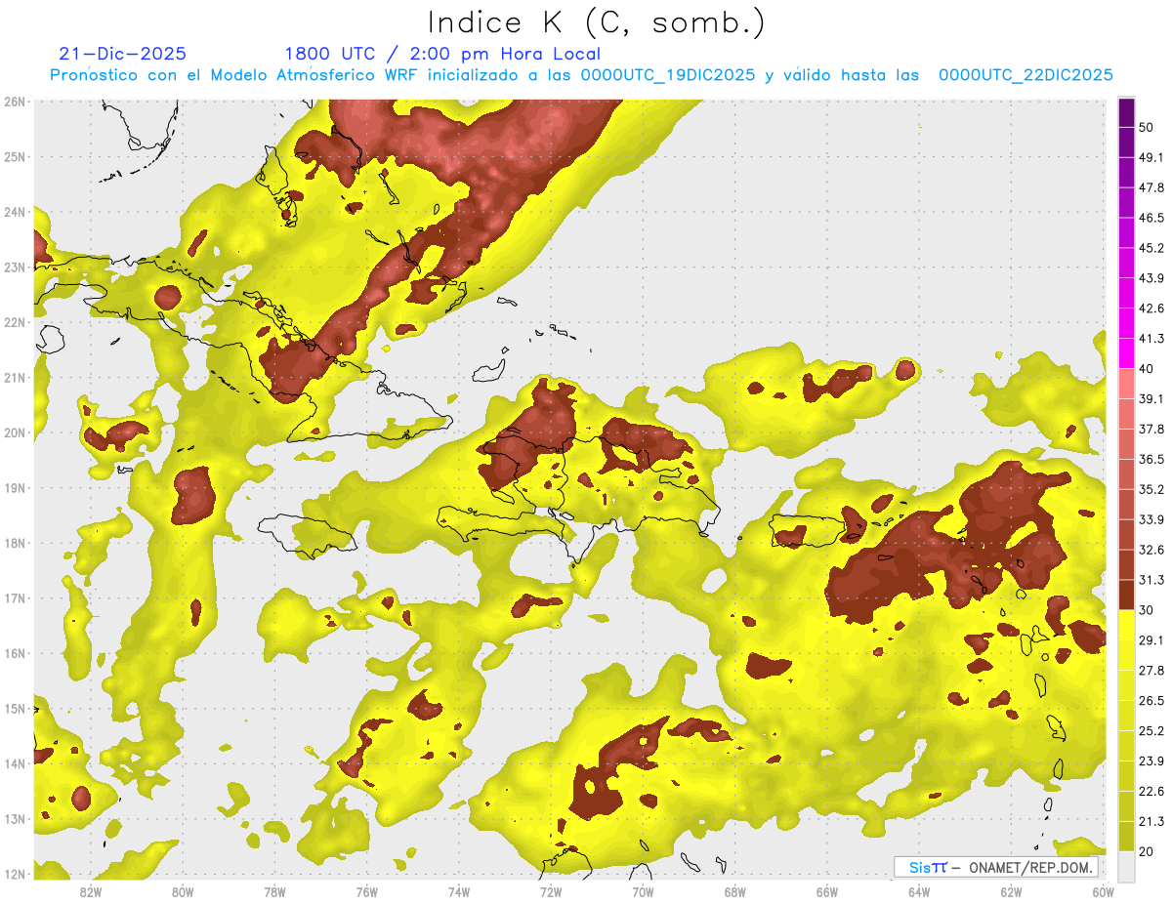Click the longitude axis label "78W"
Viewport: 1172px width, 905px height.
(274, 892)
